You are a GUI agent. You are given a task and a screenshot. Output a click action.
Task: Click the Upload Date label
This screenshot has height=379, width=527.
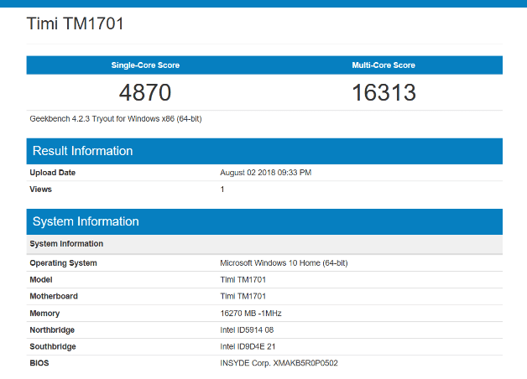click(52, 173)
